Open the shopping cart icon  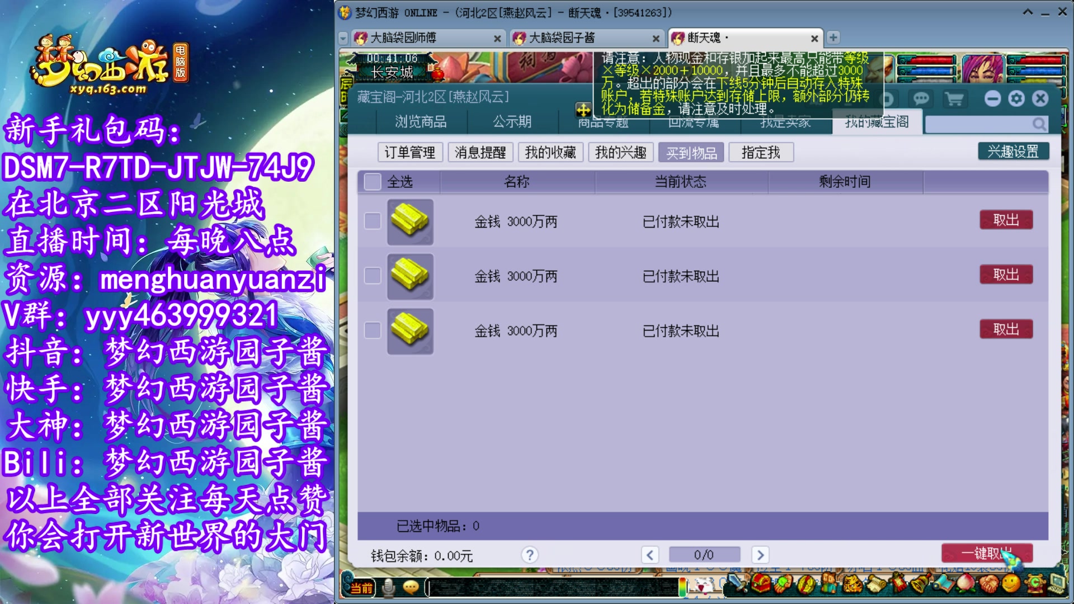(954, 99)
